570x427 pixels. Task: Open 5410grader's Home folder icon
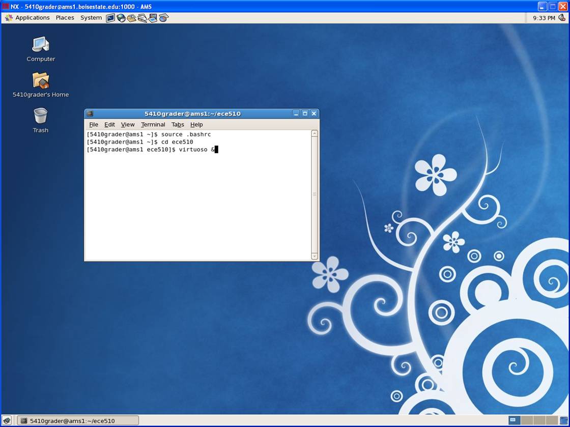point(41,81)
